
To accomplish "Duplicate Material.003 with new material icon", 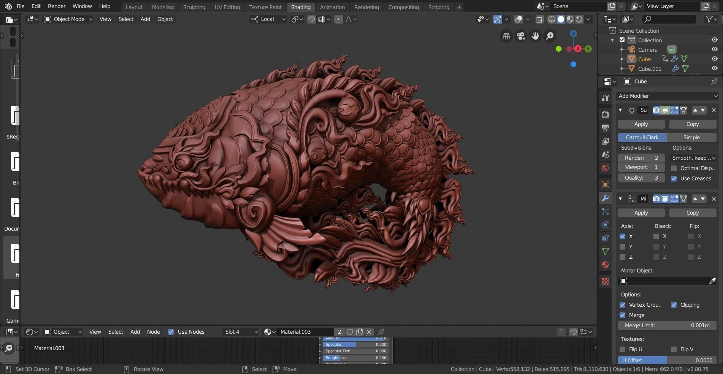I will click(x=360, y=332).
